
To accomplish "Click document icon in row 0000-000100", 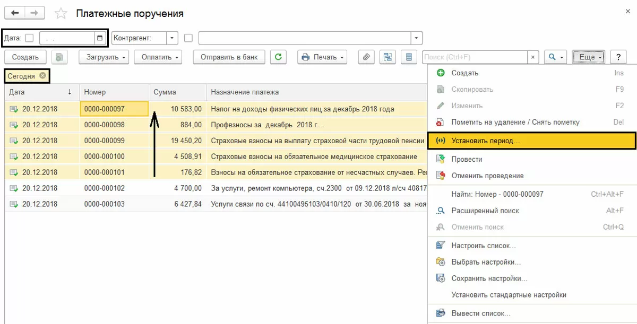I will point(14,157).
